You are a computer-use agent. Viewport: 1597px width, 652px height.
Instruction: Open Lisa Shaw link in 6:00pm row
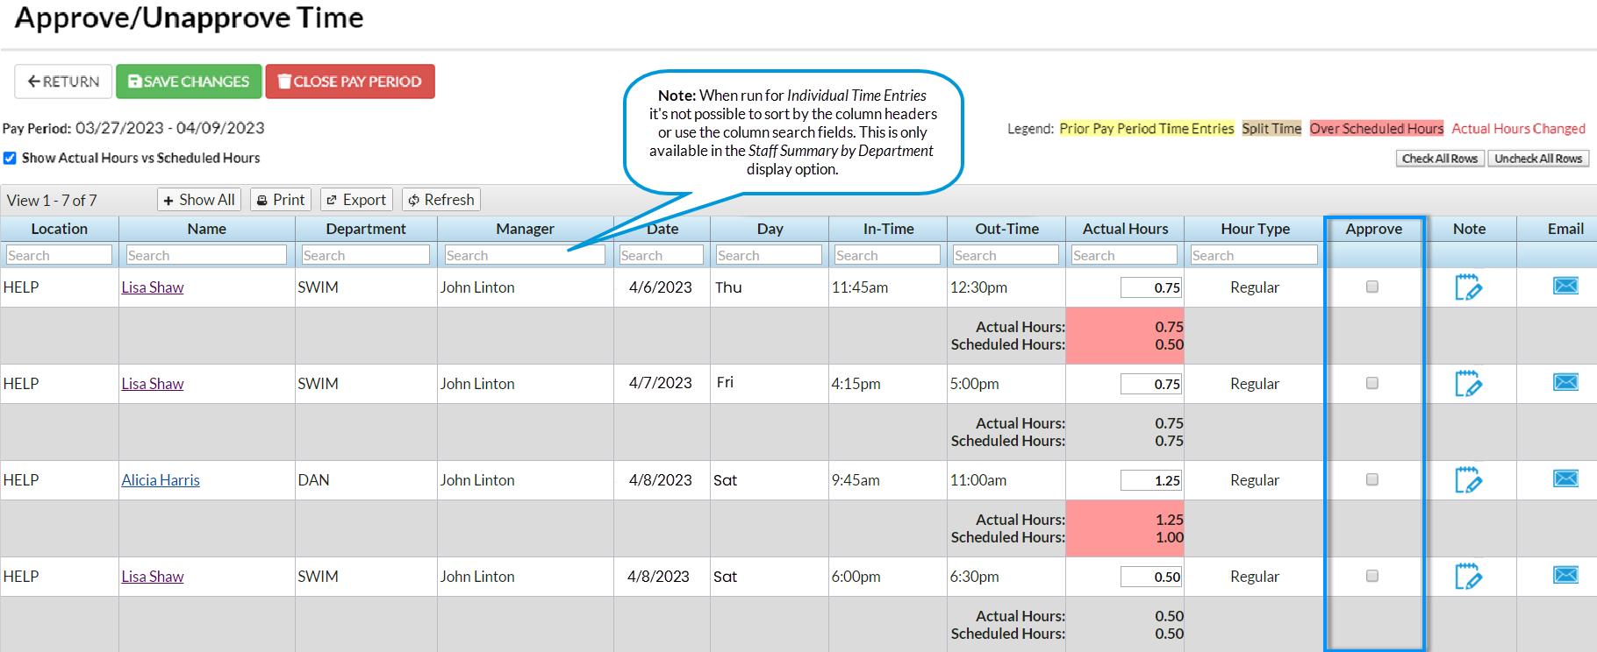[153, 577]
